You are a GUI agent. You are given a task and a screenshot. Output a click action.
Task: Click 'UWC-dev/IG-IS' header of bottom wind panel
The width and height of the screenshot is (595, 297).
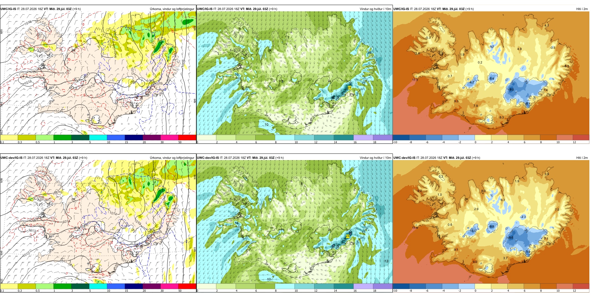[208, 158]
